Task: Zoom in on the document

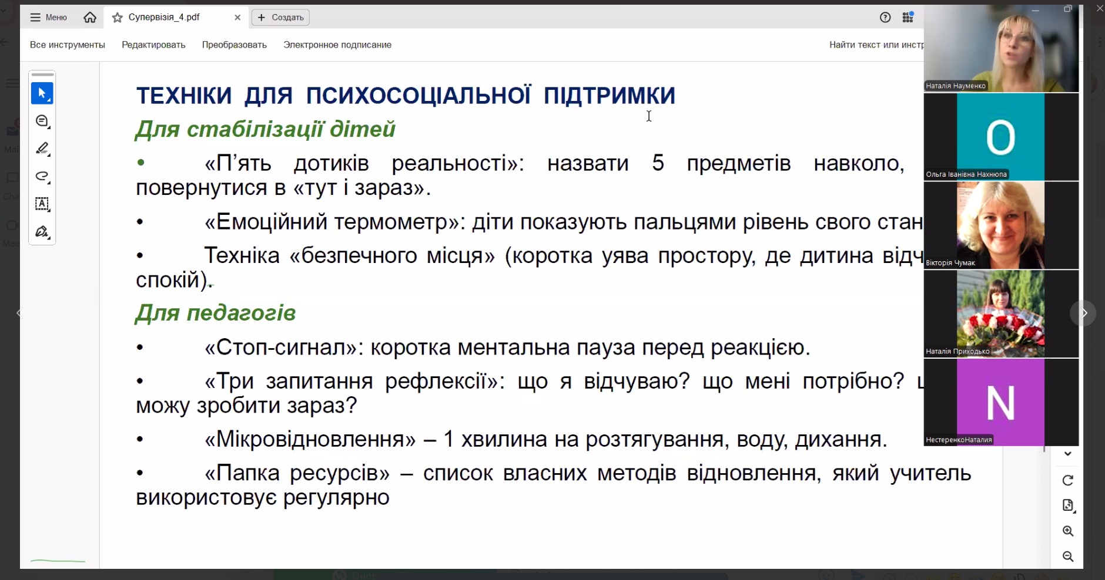Action: pyautogui.click(x=1068, y=531)
